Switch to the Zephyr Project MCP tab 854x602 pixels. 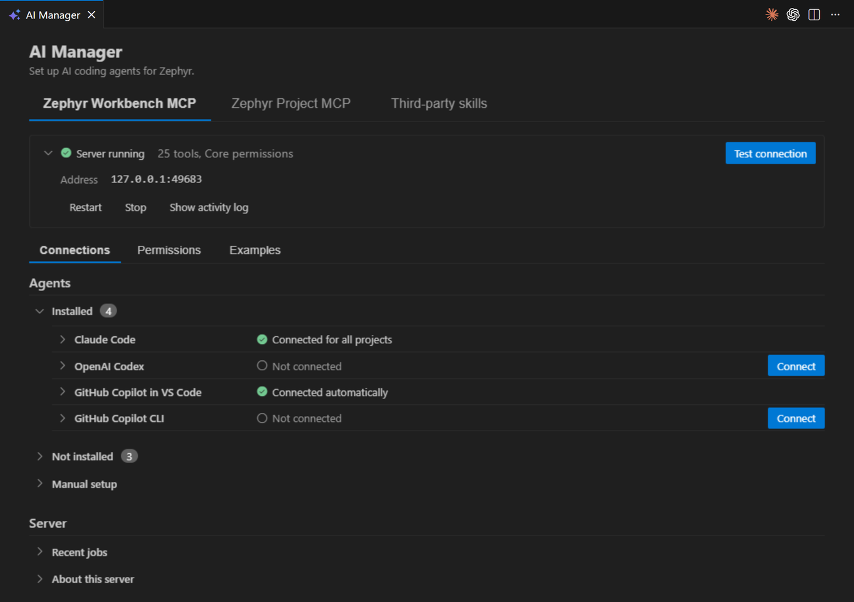(x=291, y=104)
